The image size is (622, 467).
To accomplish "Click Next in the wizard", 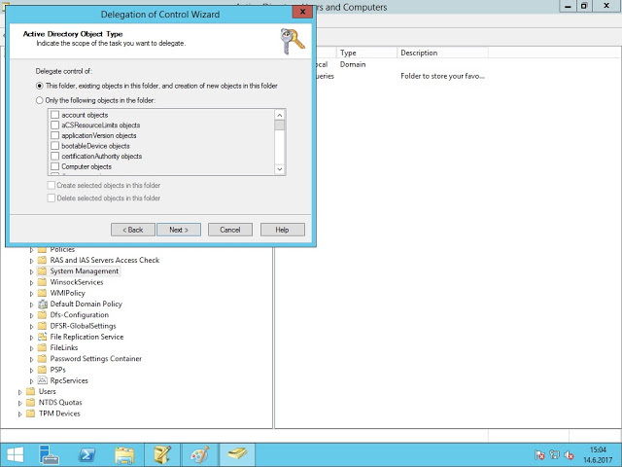I will pos(179,230).
